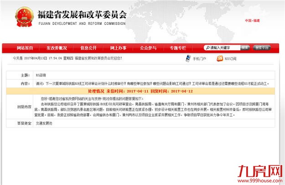Click the reply greeting line 您好！感谢您
285x185 pixels.
[92, 99]
